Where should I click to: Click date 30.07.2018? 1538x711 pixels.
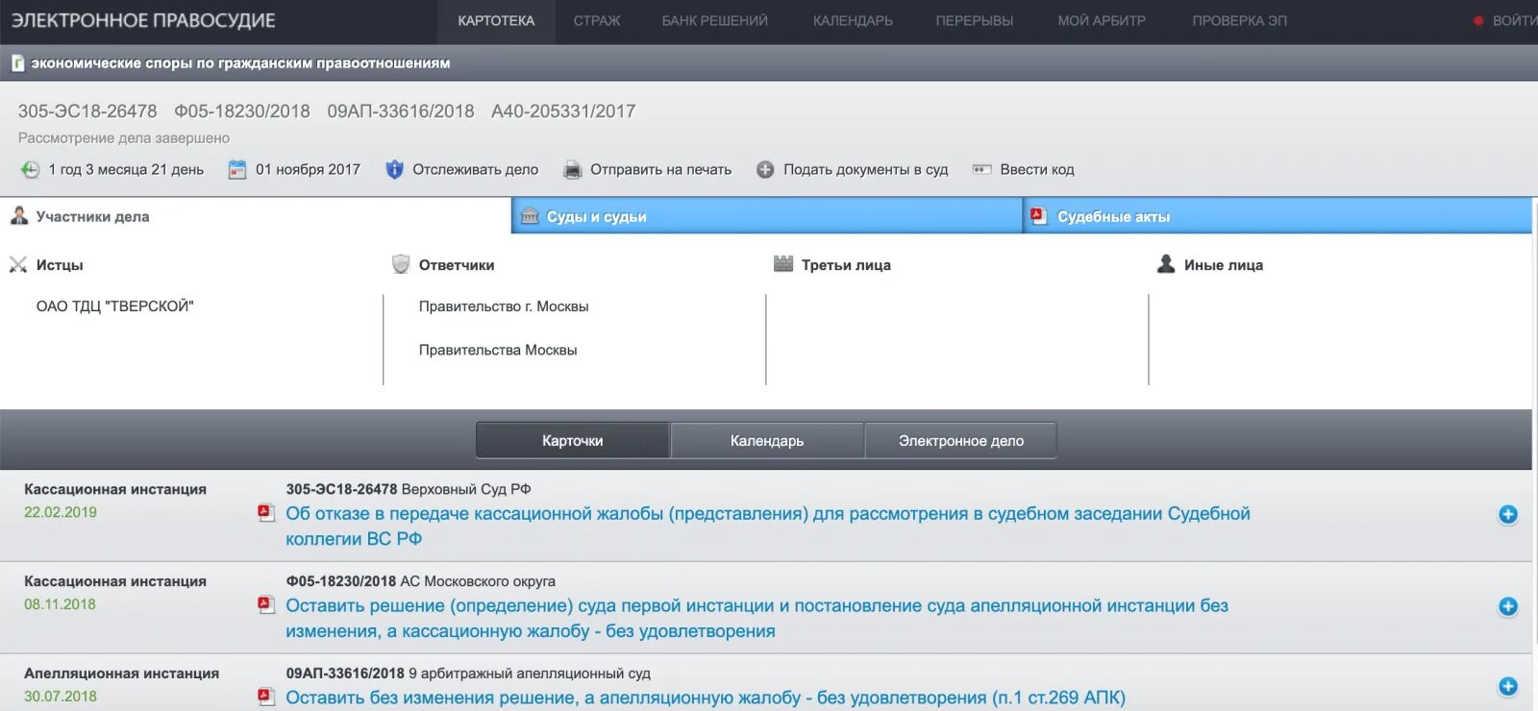pos(61,698)
